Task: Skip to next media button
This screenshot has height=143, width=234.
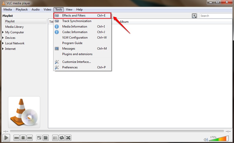Action: coord(30,138)
